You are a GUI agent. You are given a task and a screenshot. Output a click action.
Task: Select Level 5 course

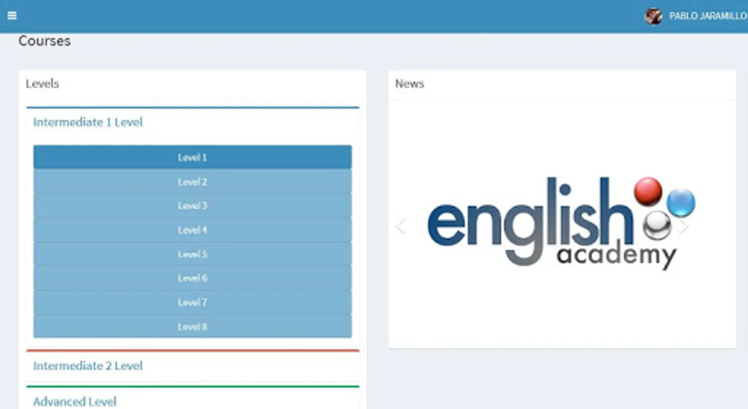coord(193,254)
